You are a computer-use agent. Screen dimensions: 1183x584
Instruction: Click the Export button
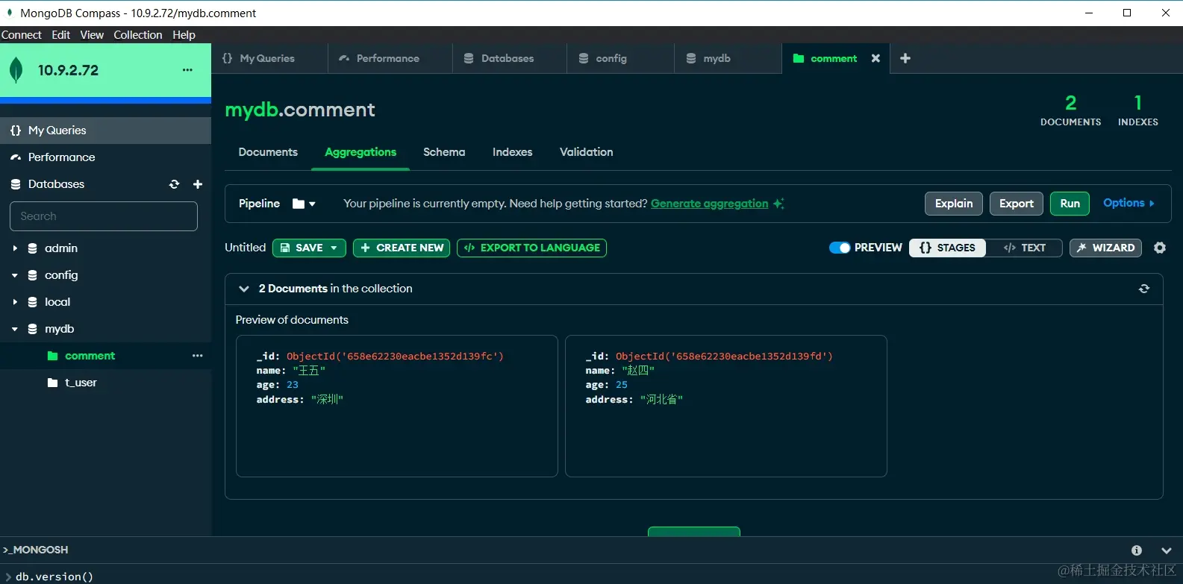(1017, 204)
